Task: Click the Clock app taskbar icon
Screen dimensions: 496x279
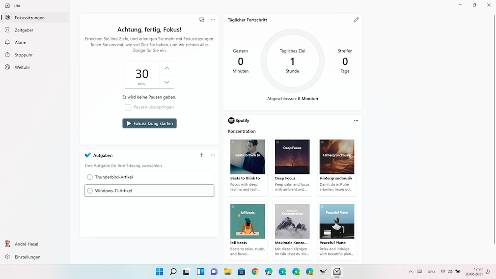Action: pos(337,272)
